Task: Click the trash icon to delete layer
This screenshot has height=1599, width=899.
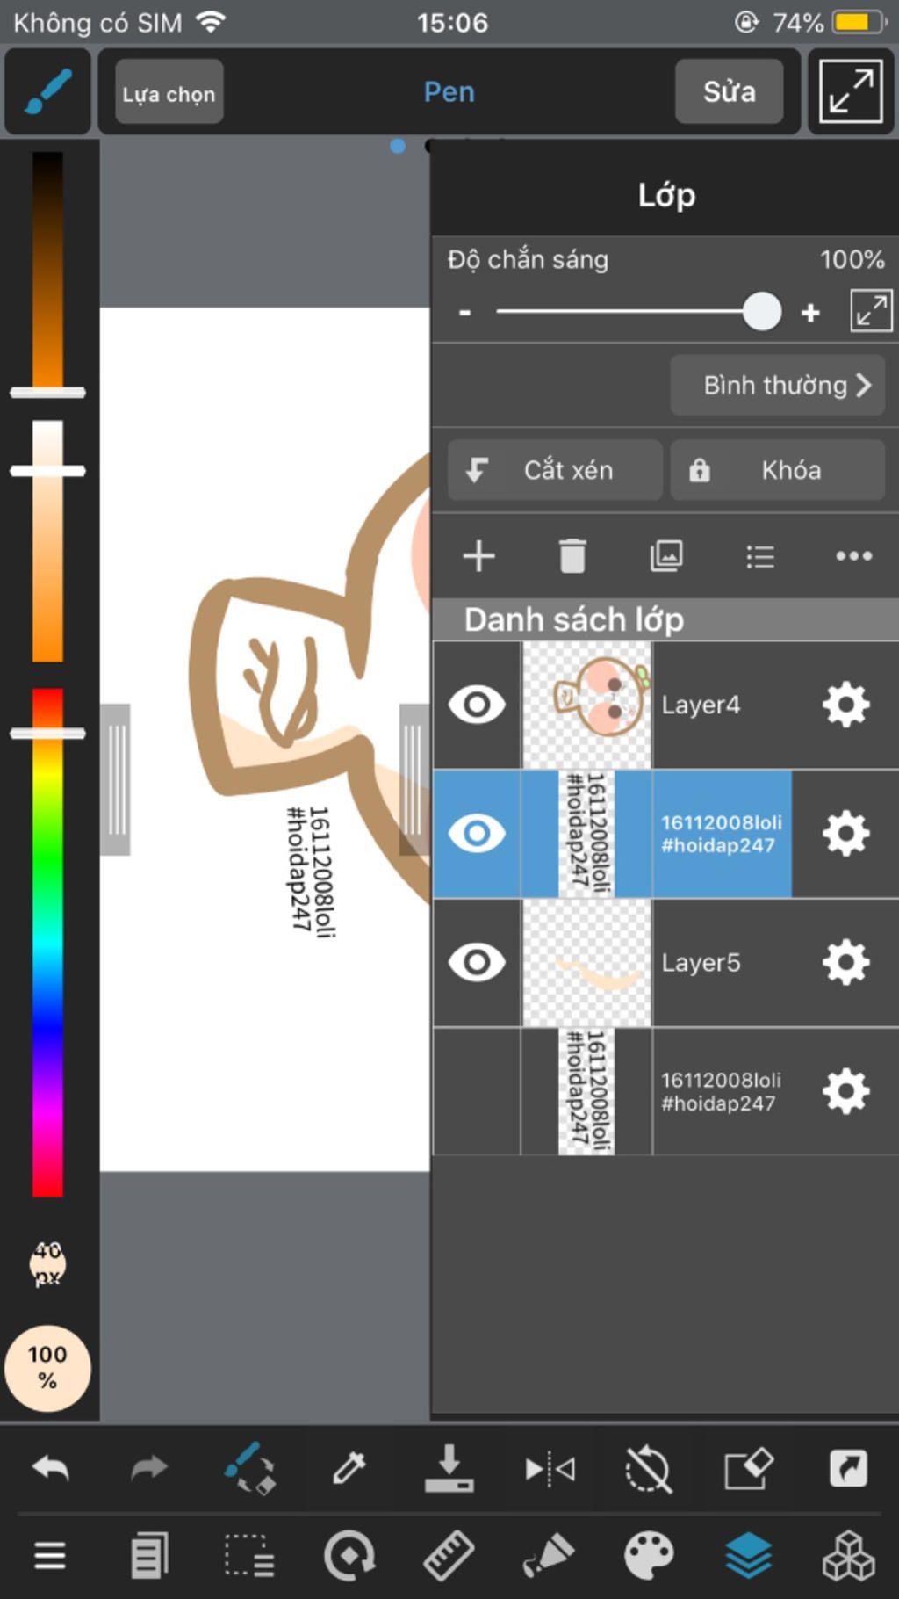Action: pyautogui.click(x=572, y=556)
